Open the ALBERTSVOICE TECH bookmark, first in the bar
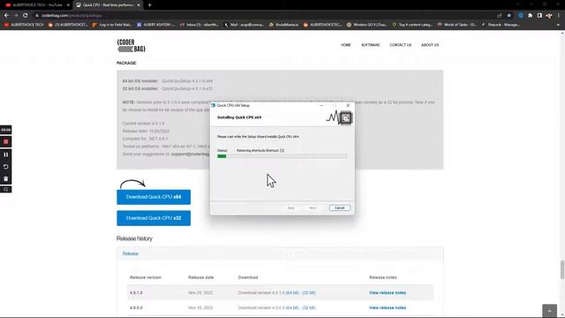The height and width of the screenshot is (318, 565). pyautogui.click(x=24, y=25)
